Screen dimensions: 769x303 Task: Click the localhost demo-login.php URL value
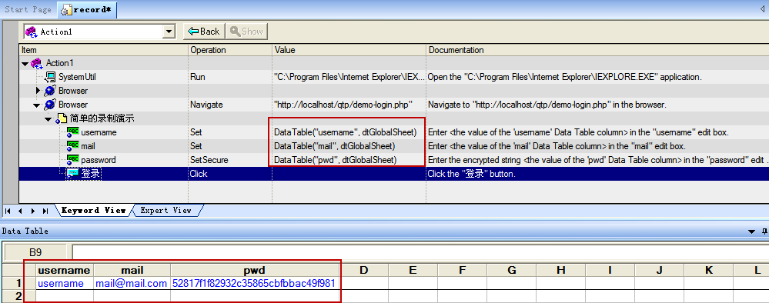[x=343, y=105]
